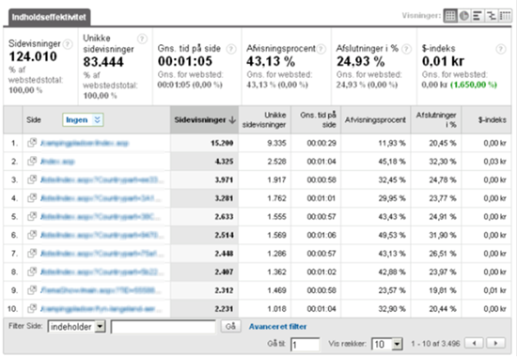Open the page link in row 9
Image resolution: width=517 pixels, height=357 pixels.
click(x=101, y=290)
